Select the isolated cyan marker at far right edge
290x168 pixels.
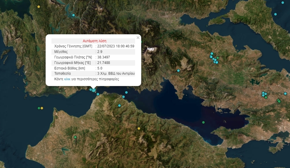pos(285,94)
